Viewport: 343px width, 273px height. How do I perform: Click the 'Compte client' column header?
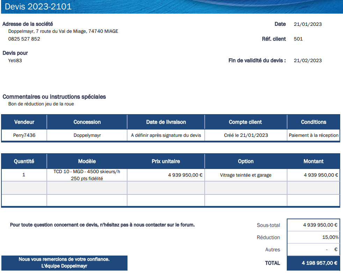tap(245, 122)
